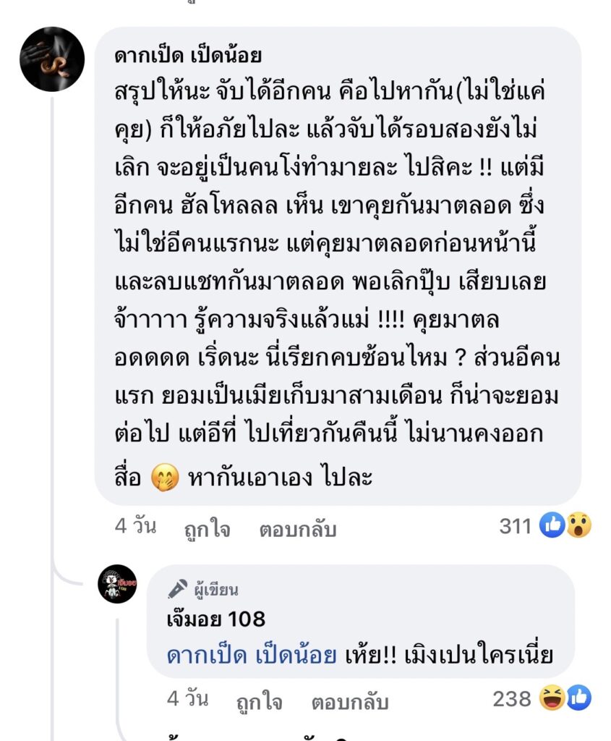Open the 311 reactions count
The height and width of the screenshot is (741, 611).
coord(516,526)
